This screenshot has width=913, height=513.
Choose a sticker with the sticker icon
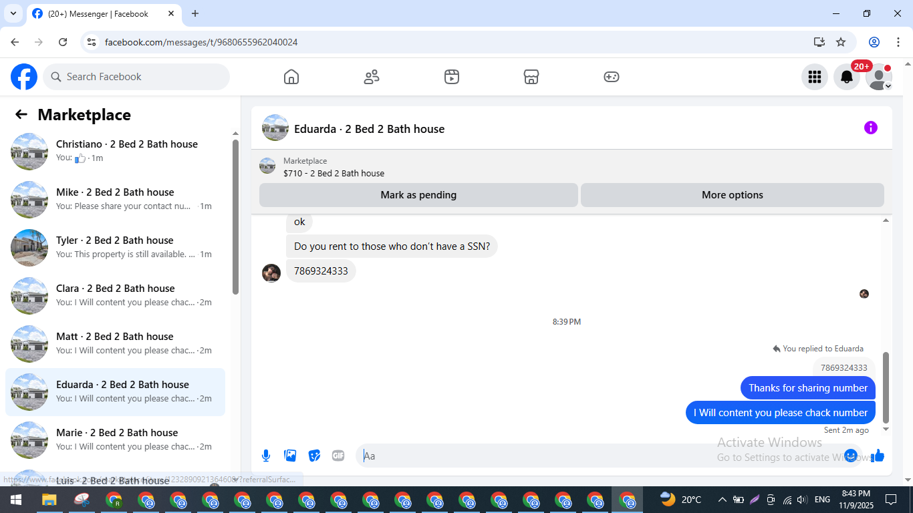pyautogui.click(x=314, y=456)
